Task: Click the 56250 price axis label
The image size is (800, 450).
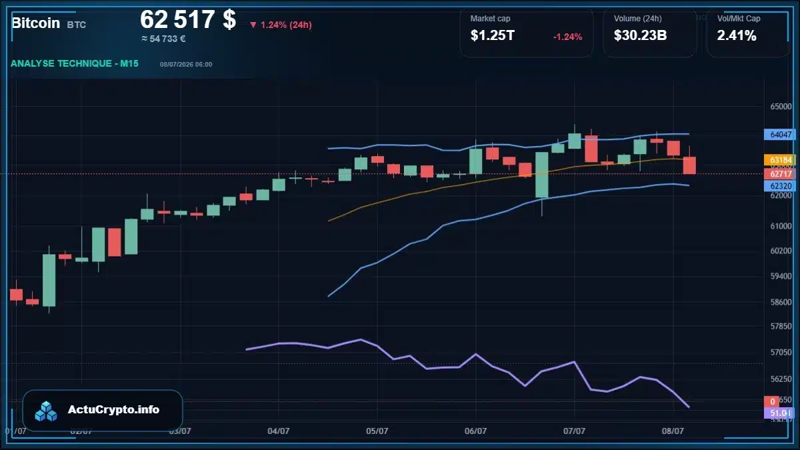Action: click(781, 379)
